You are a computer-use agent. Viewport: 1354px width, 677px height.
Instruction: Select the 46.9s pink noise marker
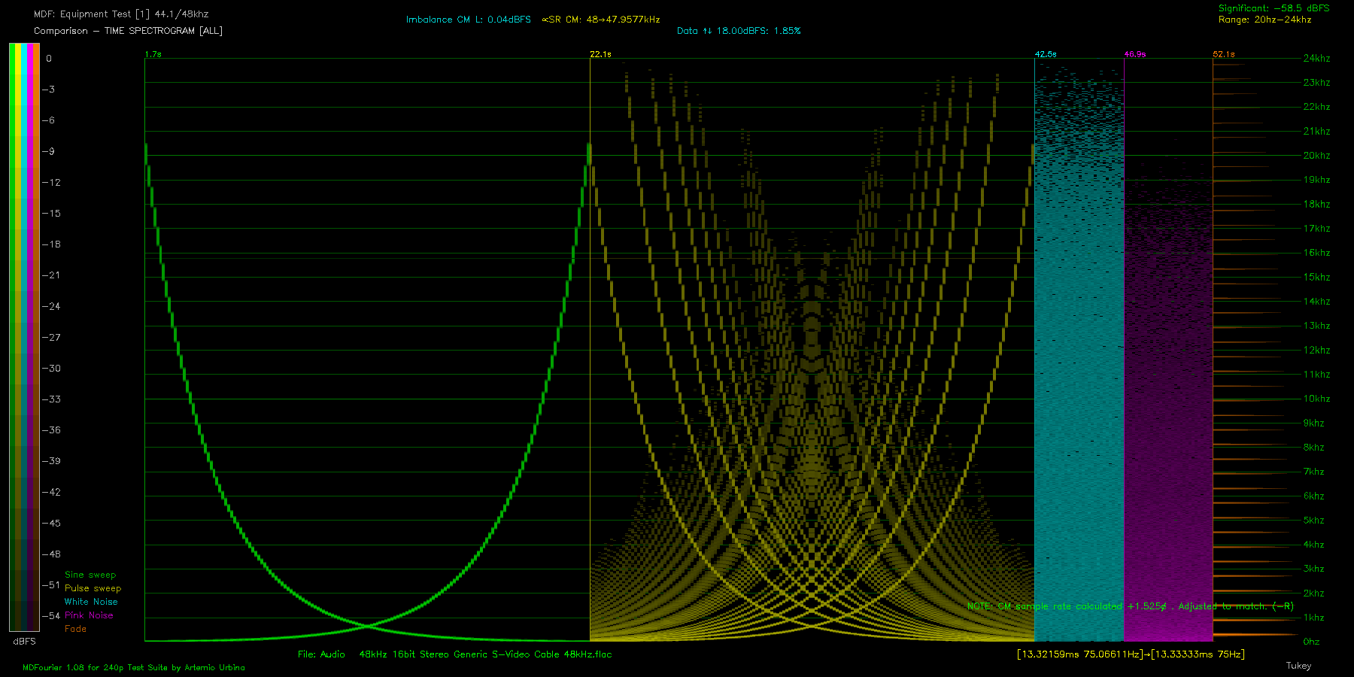coord(1134,54)
